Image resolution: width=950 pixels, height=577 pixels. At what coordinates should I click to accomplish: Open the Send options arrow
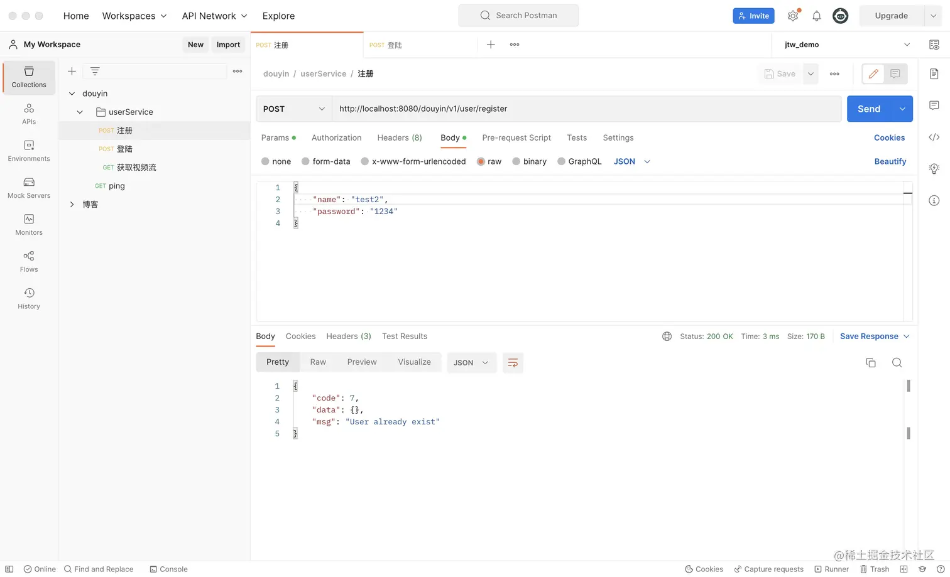click(x=902, y=109)
